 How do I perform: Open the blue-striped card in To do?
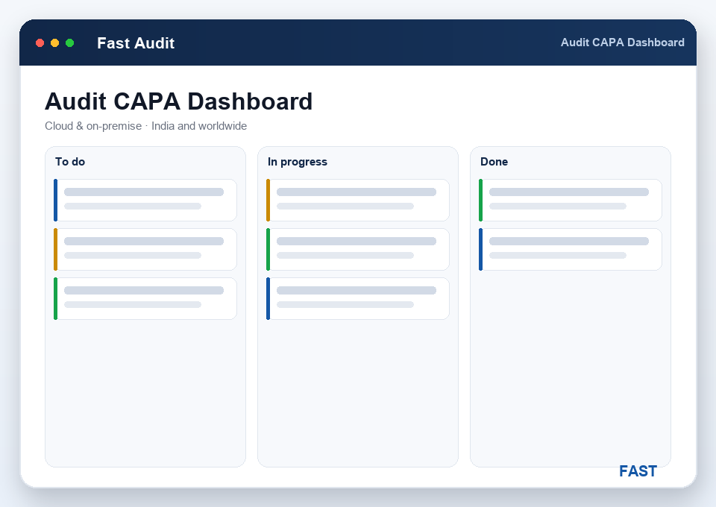click(x=145, y=200)
